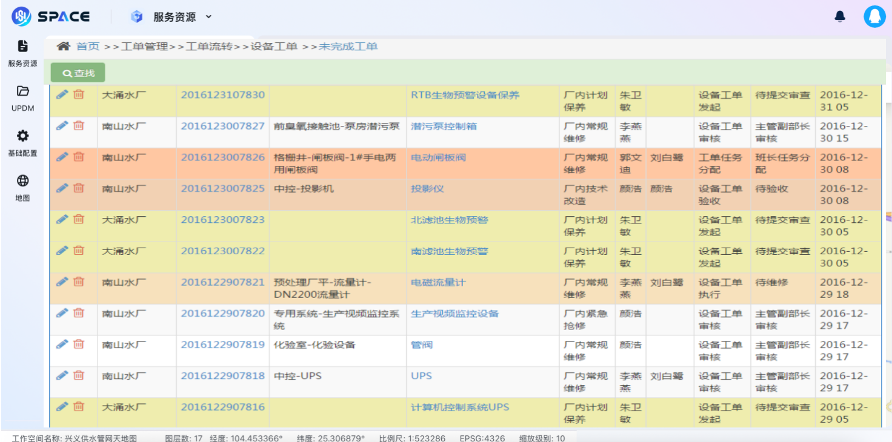Open 工单流转 from the breadcrumb trail
Screen dimensions: 892x442
click(x=210, y=45)
